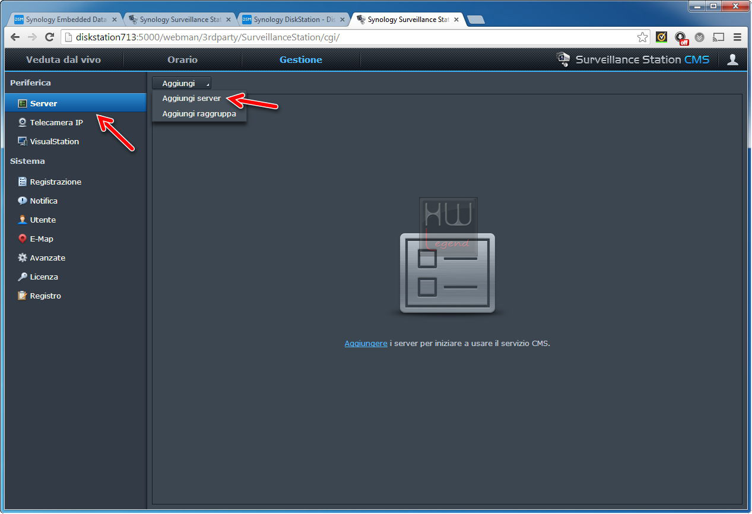The image size is (752, 514).
Task: Open Avanzate settings
Action: pyautogui.click(x=75, y=258)
